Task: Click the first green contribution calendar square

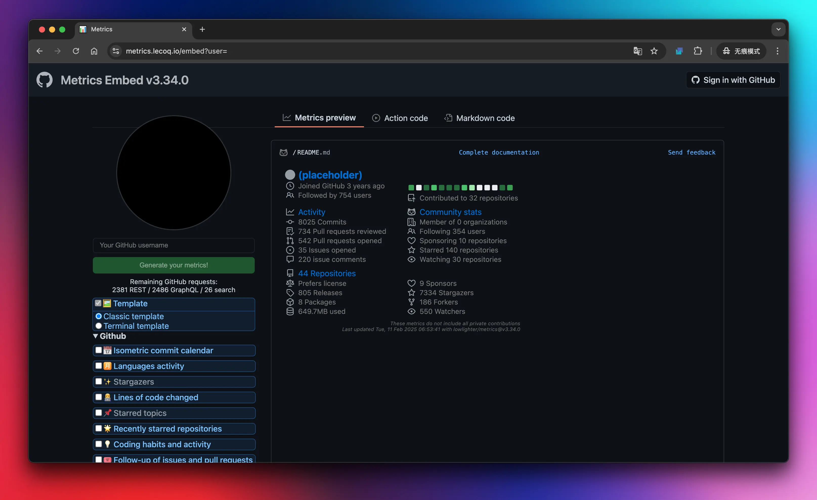Action: pyautogui.click(x=411, y=188)
